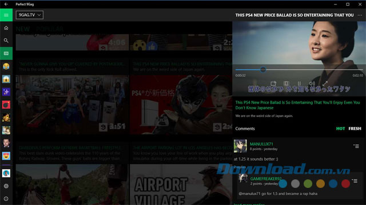This screenshot has height=205, width=366.
Task: Expand MANULUX71 comment options menu
Action: (356, 146)
